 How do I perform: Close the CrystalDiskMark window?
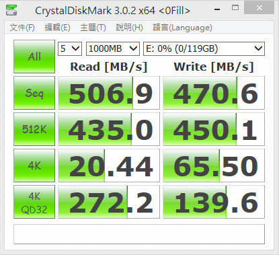260,8
